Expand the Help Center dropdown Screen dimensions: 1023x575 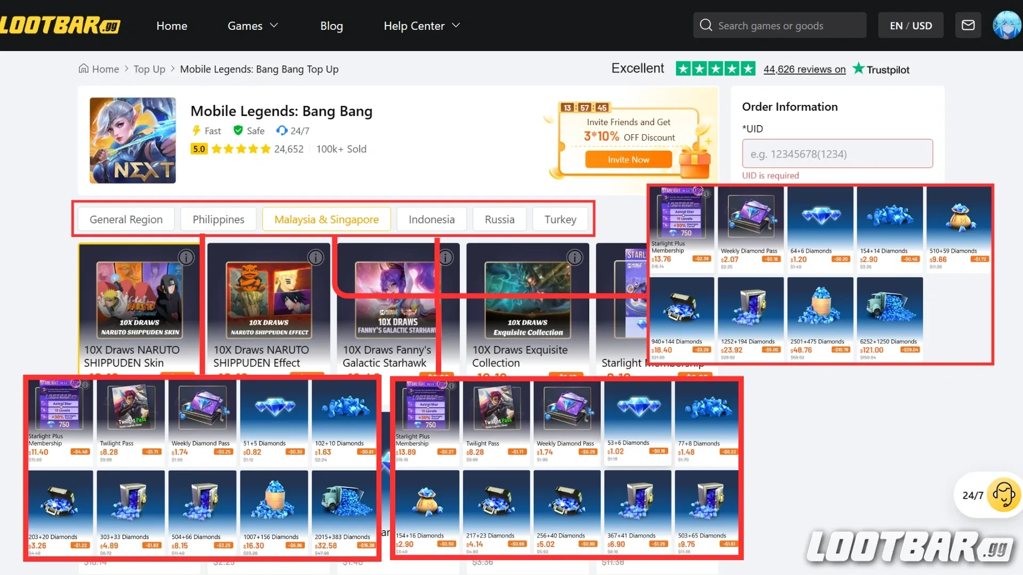[421, 26]
